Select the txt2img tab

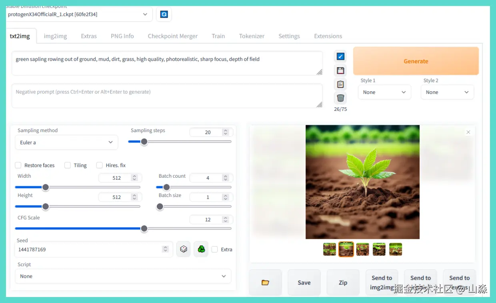(20, 36)
